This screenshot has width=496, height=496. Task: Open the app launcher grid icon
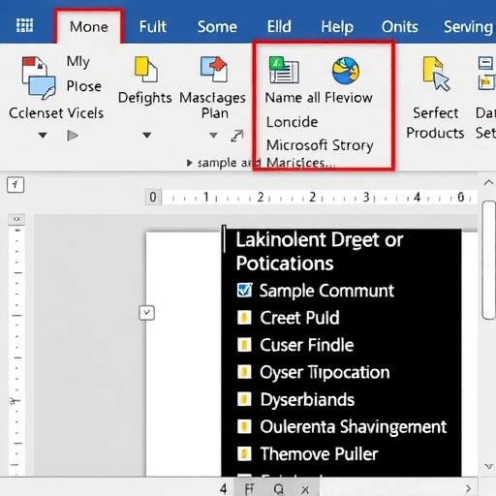(24, 25)
